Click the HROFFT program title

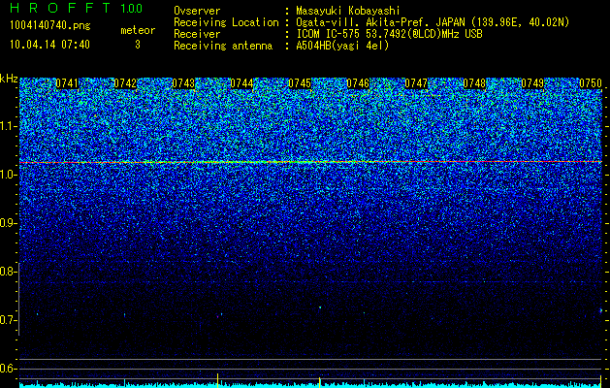60,8
